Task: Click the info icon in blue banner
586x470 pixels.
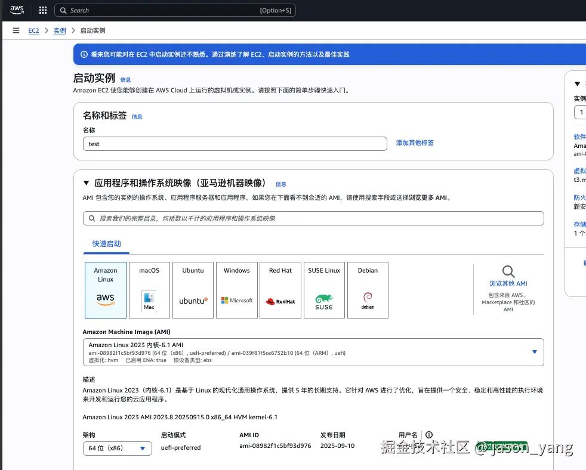Action: pos(84,54)
